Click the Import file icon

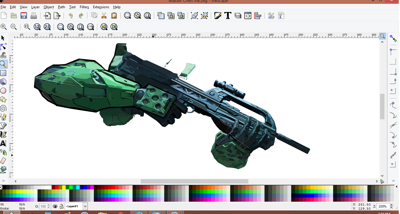tap(47, 16)
